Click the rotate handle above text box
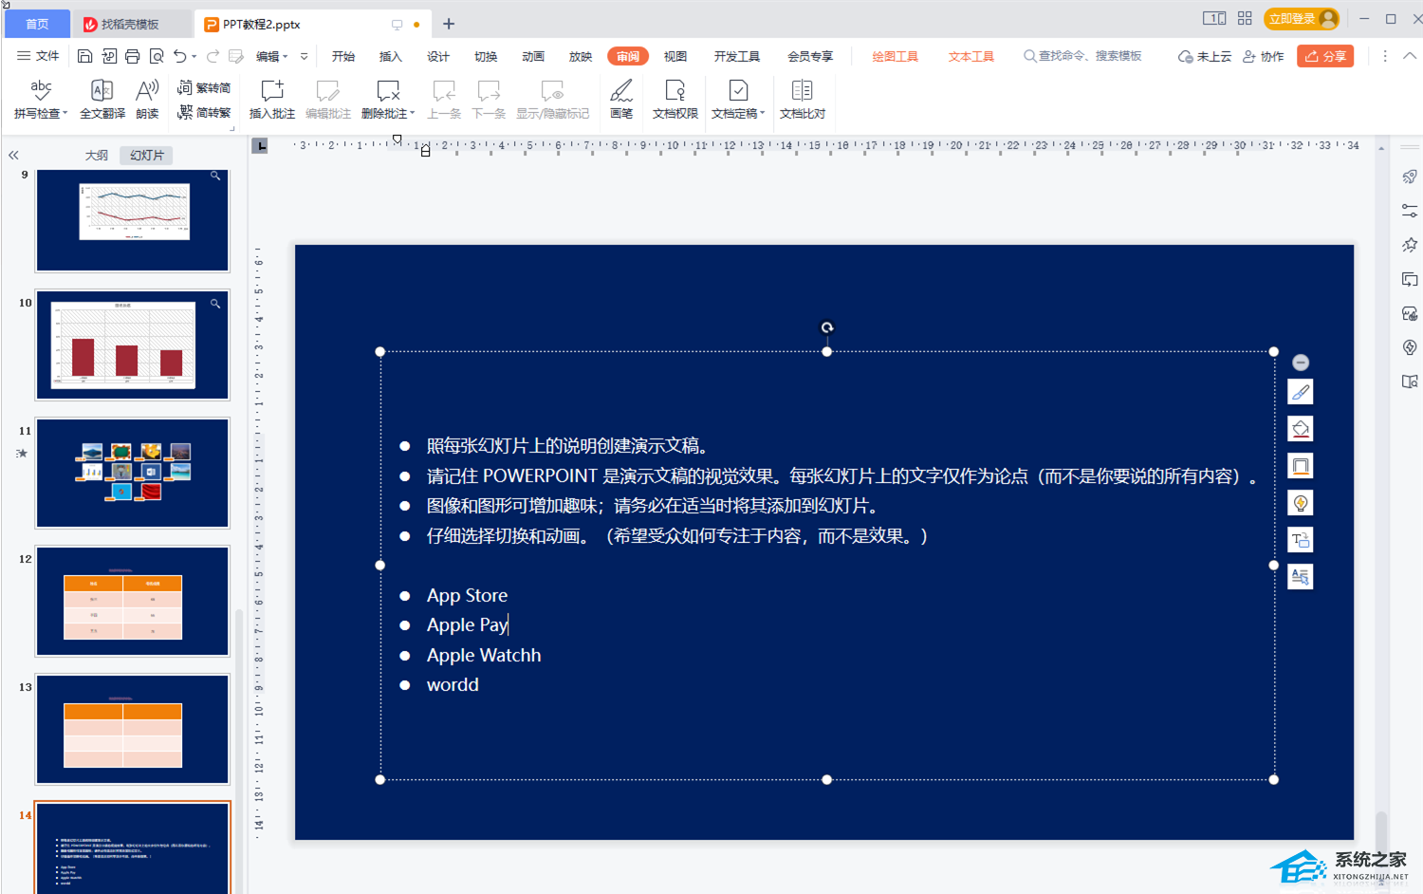 827,327
